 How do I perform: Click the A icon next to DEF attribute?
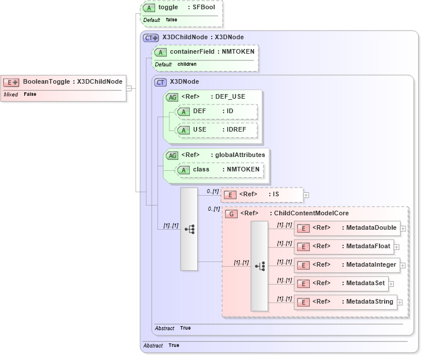(x=183, y=111)
